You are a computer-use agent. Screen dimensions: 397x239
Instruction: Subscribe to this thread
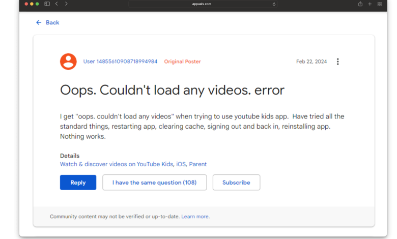pyautogui.click(x=236, y=183)
